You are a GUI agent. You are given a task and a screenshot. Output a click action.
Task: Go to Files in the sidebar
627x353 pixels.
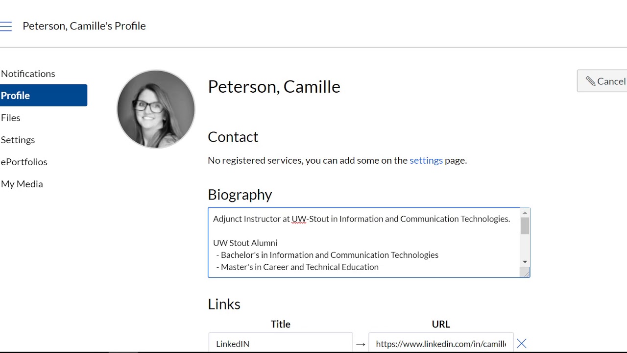click(11, 118)
